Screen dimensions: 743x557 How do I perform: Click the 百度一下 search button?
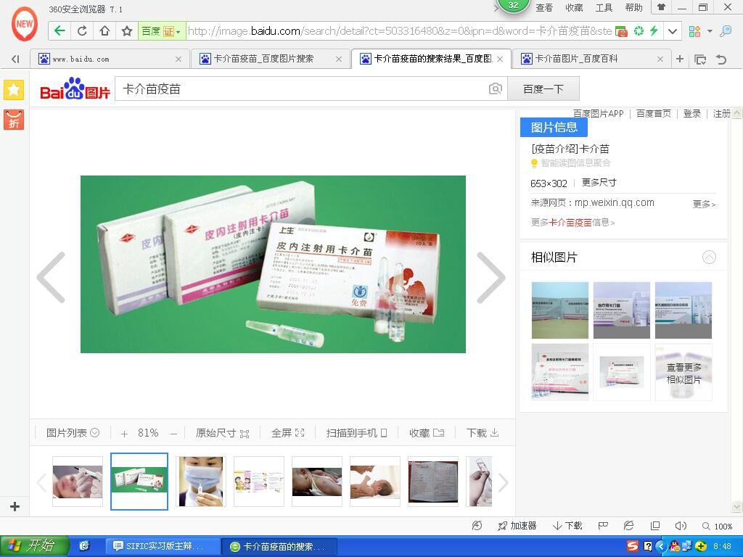coord(543,87)
